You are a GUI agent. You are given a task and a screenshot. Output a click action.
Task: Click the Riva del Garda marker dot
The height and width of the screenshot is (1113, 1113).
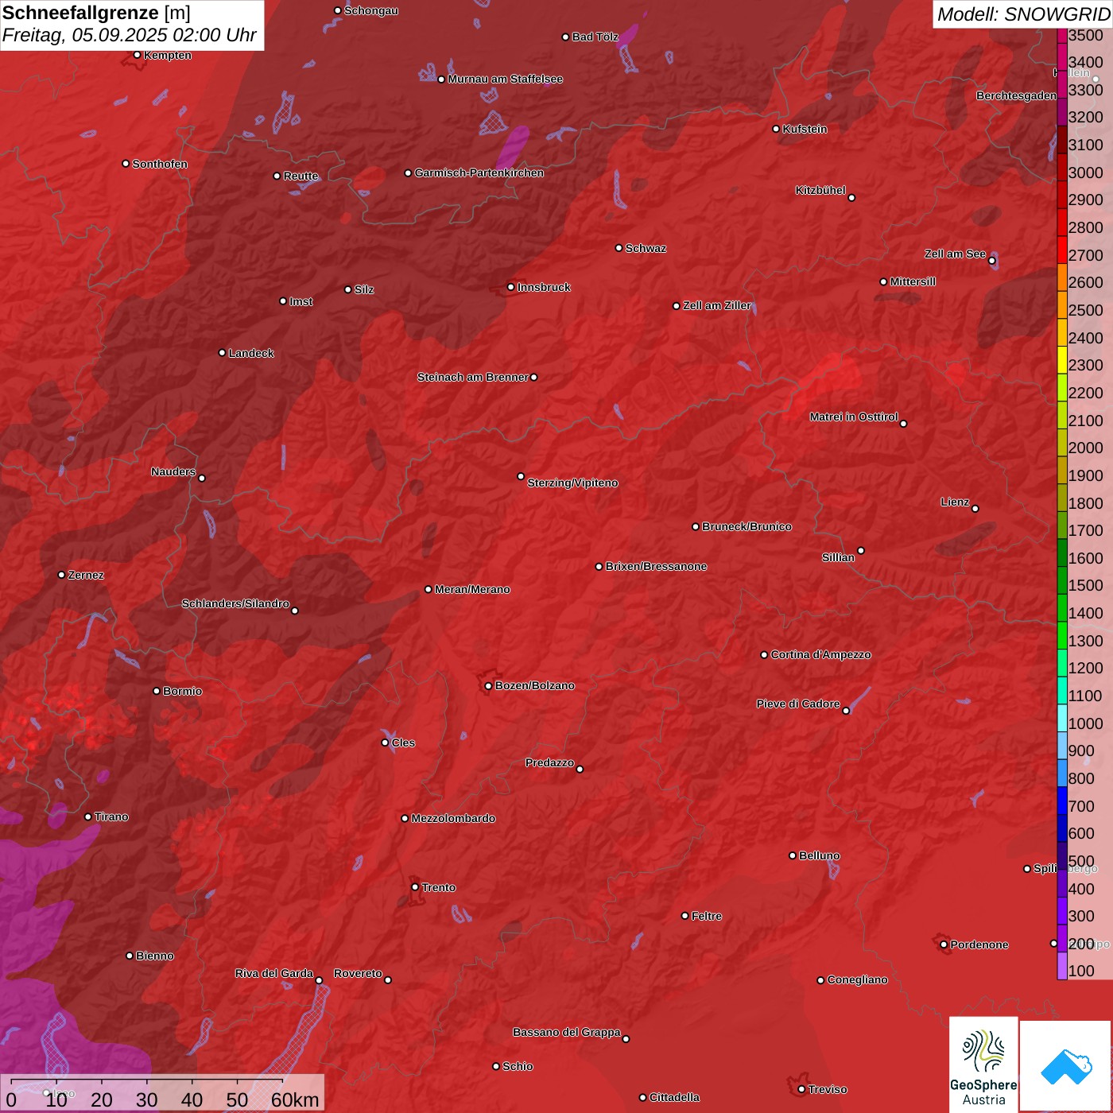pyautogui.click(x=319, y=980)
